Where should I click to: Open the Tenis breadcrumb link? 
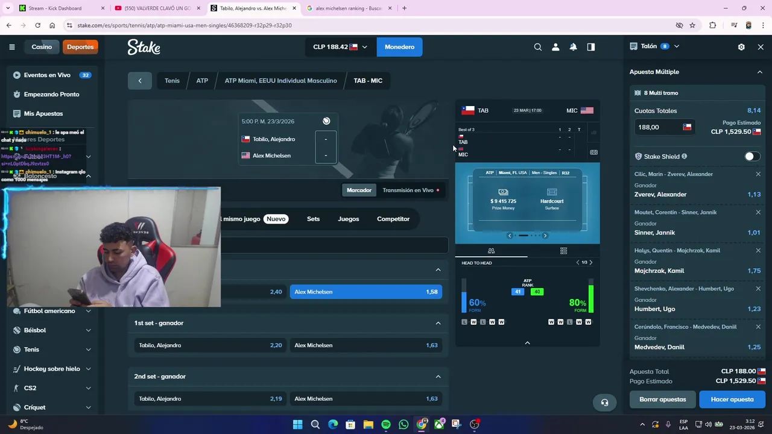[x=172, y=81]
